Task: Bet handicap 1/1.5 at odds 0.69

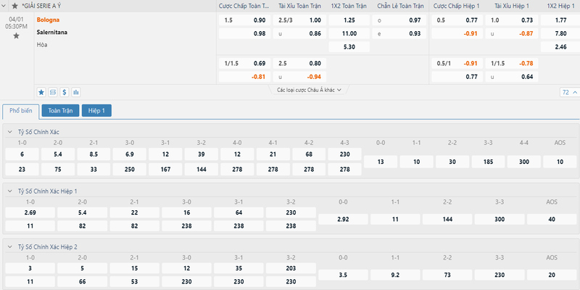Action: click(x=244, y=63)
